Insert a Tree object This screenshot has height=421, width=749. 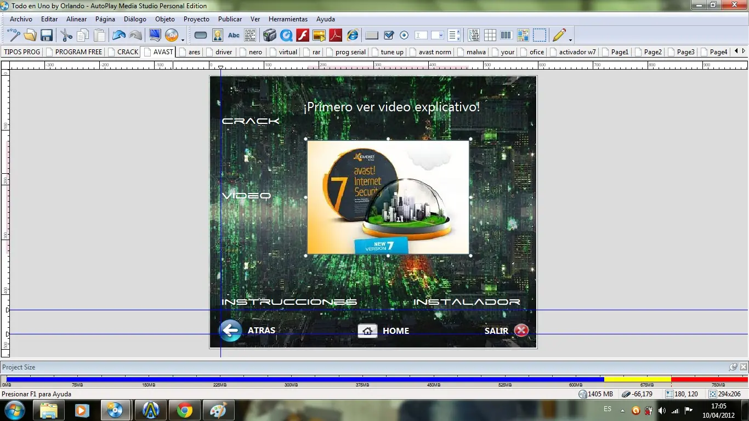click(474, 36)
